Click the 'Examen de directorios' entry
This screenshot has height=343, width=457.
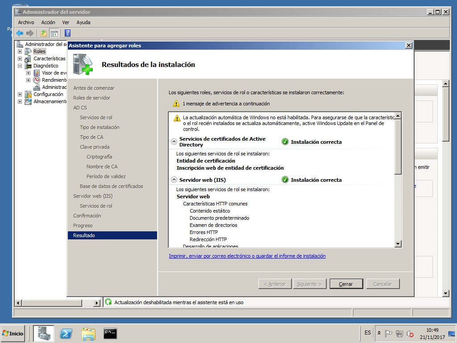tap(213, 225)
